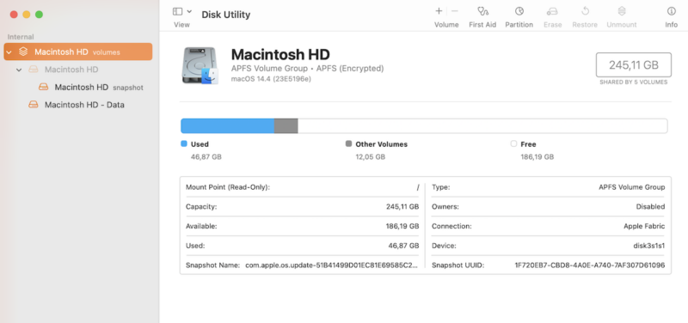Image resolution: width=688 pixels, height=323 pixels.
Task: Click the Owners value Disabled
Action: [x=651, y=206]
